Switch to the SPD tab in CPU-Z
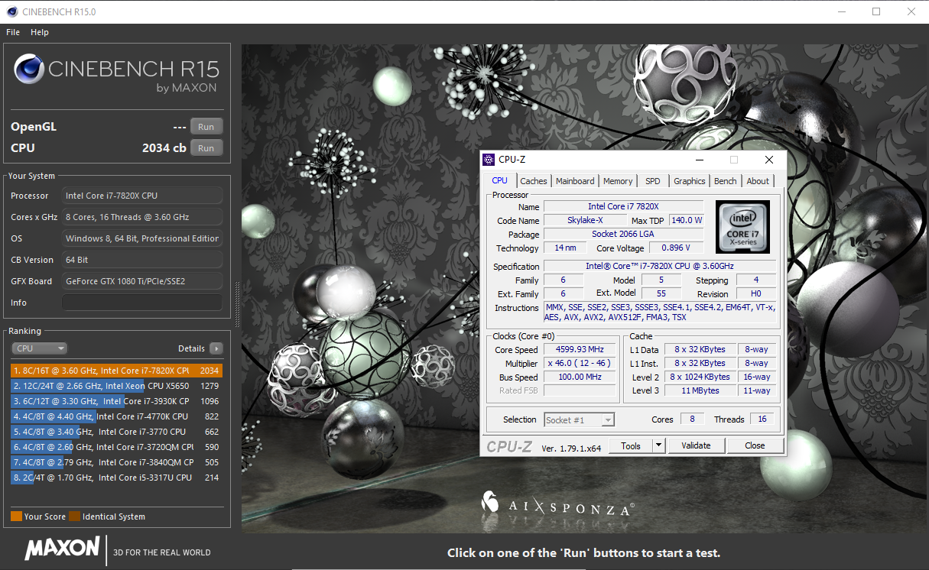This screenshot has width=929, height=570. coord(652,181)
